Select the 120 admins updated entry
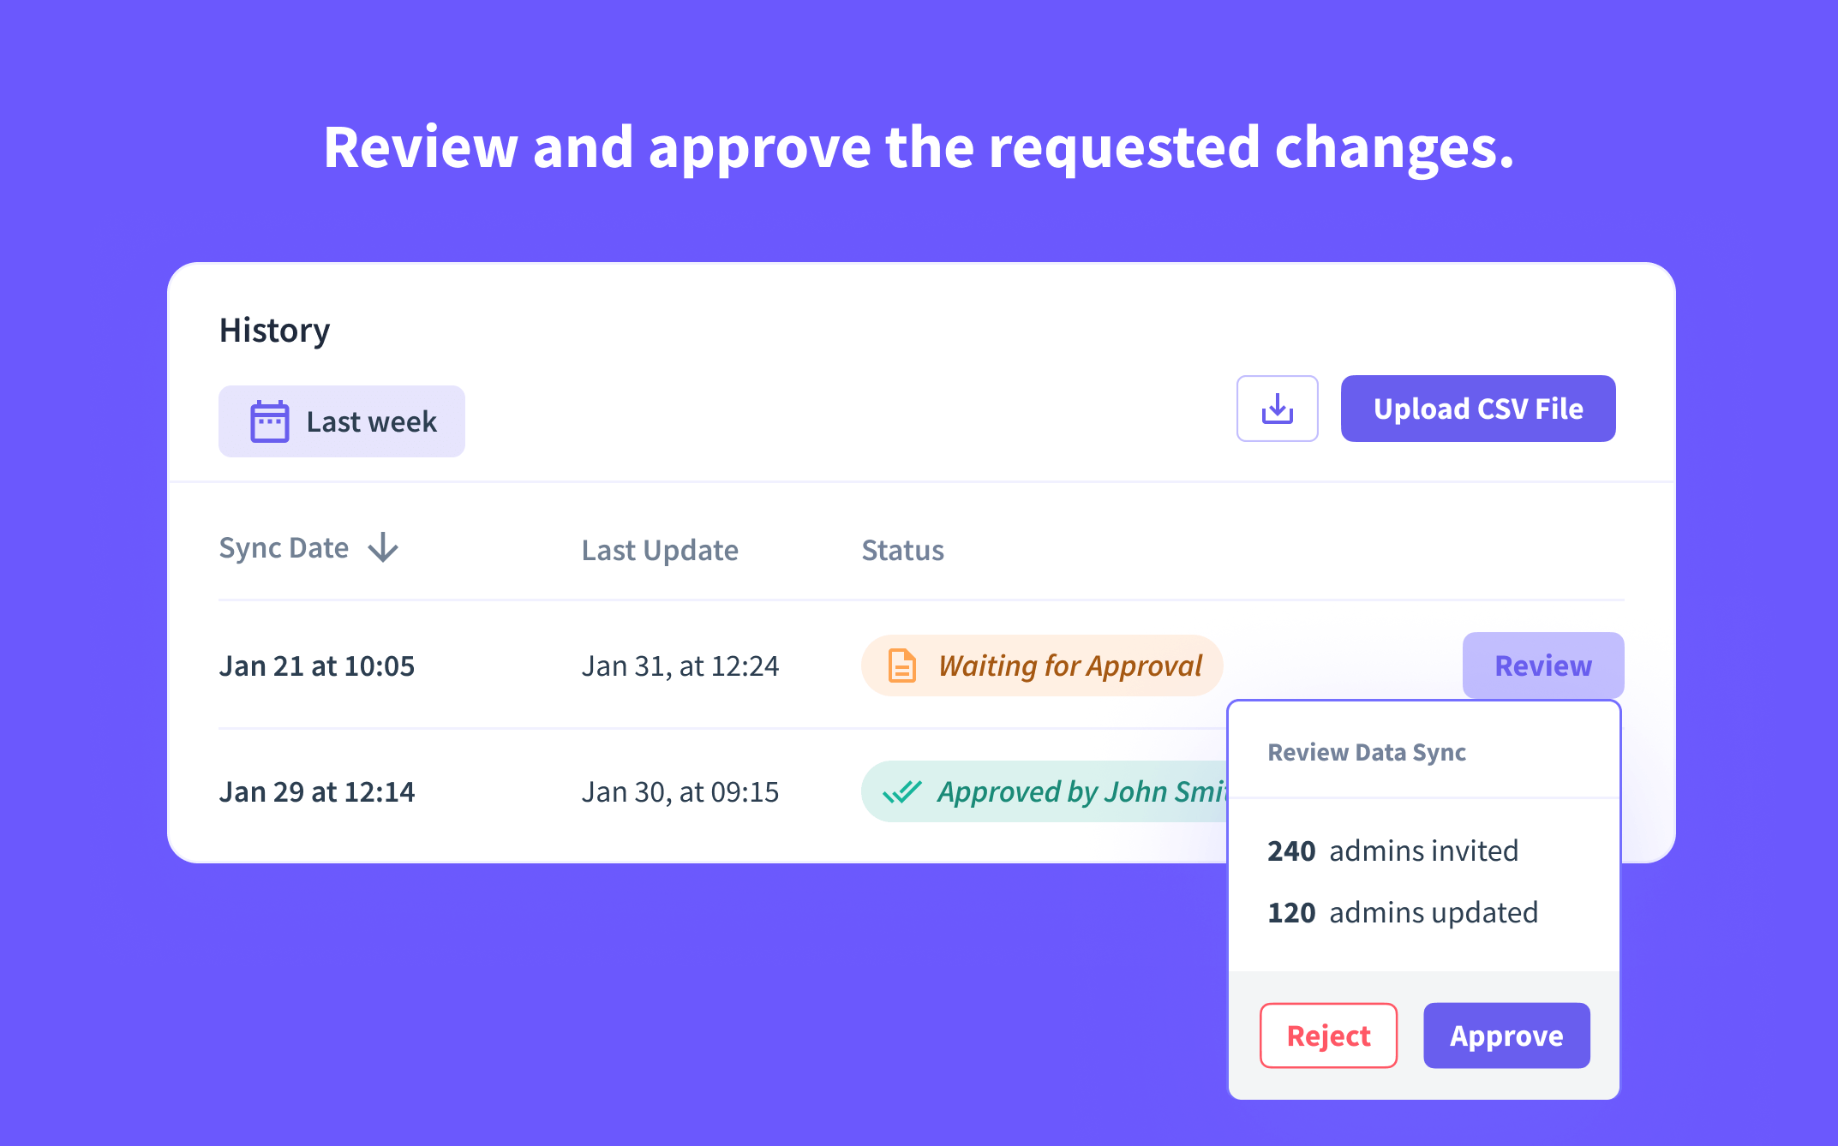 1403,912
